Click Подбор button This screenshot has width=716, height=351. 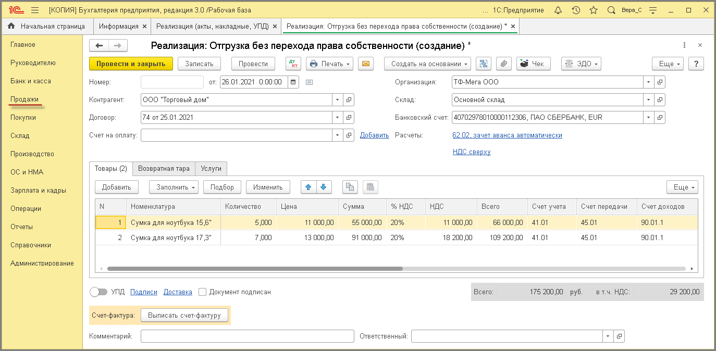222,187
